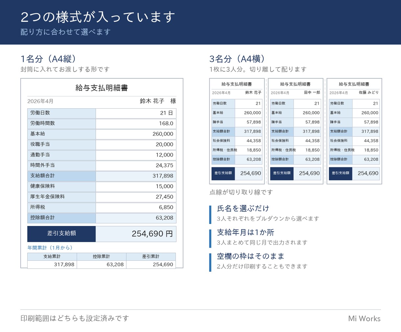Click the 27,450 value cell
Viewport: 401px width, 332px height.
[136, 197]
